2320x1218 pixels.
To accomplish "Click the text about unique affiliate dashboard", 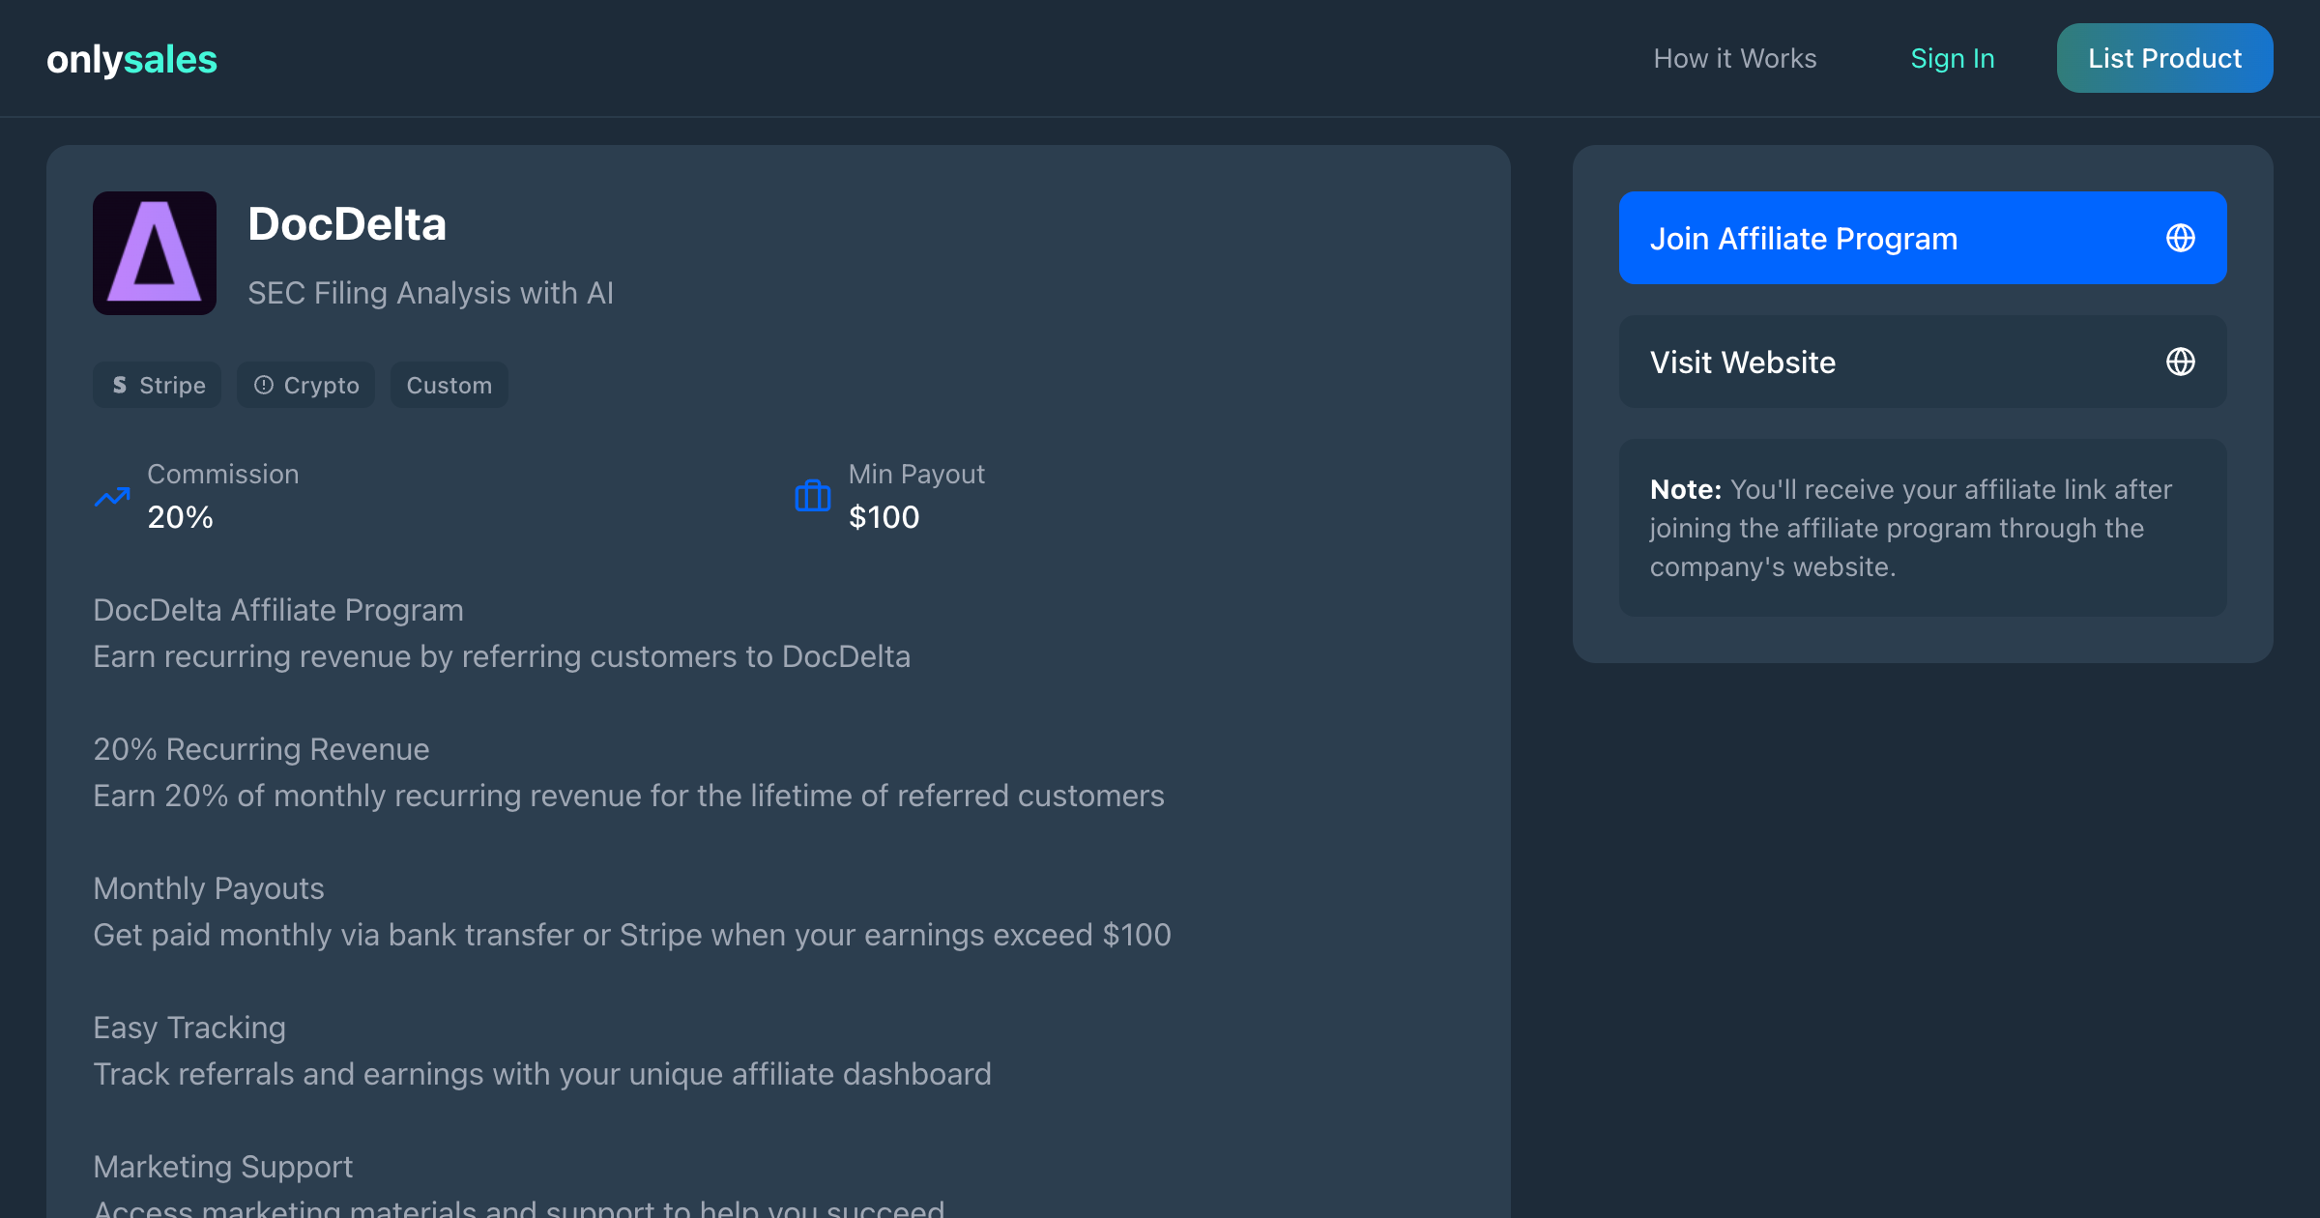I will click(x=542, y=1074).
